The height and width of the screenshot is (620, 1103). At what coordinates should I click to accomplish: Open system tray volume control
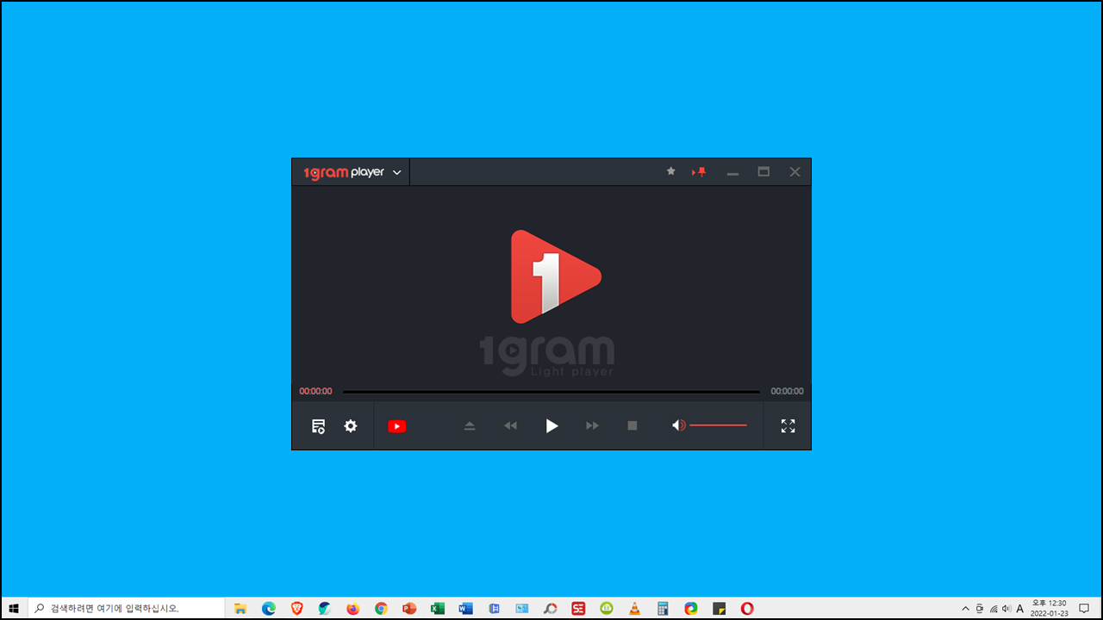pos(1006,608)
